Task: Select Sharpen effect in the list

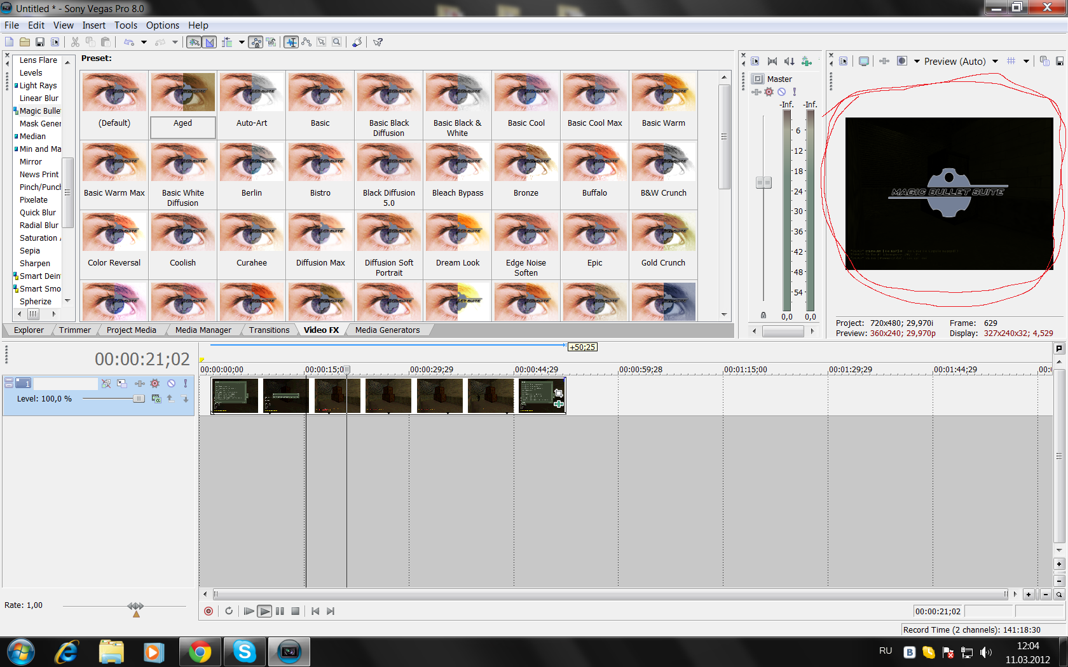Action: pyautogui.click(x=34, y=263)
